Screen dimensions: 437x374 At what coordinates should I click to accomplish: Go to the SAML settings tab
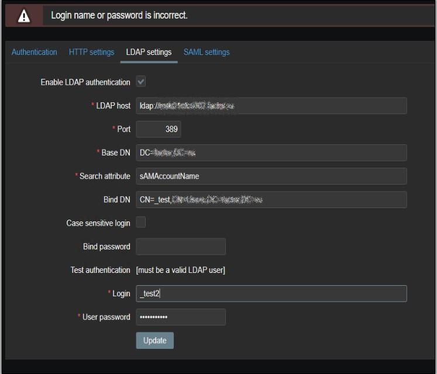coord(207,52)
